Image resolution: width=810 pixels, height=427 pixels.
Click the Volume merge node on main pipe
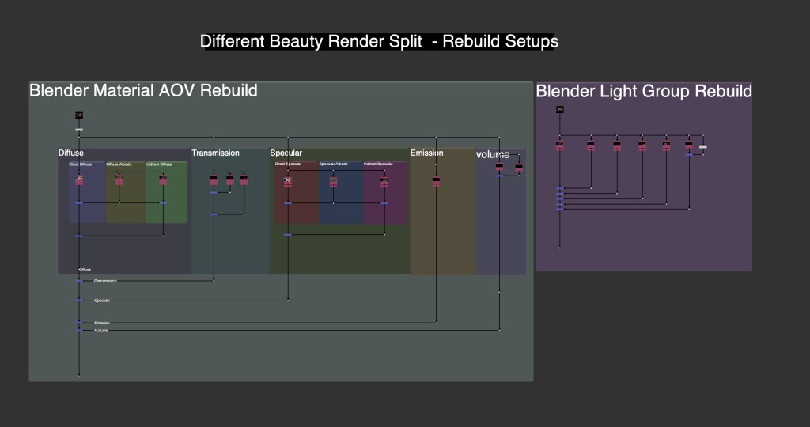click(x=79, y=331)
